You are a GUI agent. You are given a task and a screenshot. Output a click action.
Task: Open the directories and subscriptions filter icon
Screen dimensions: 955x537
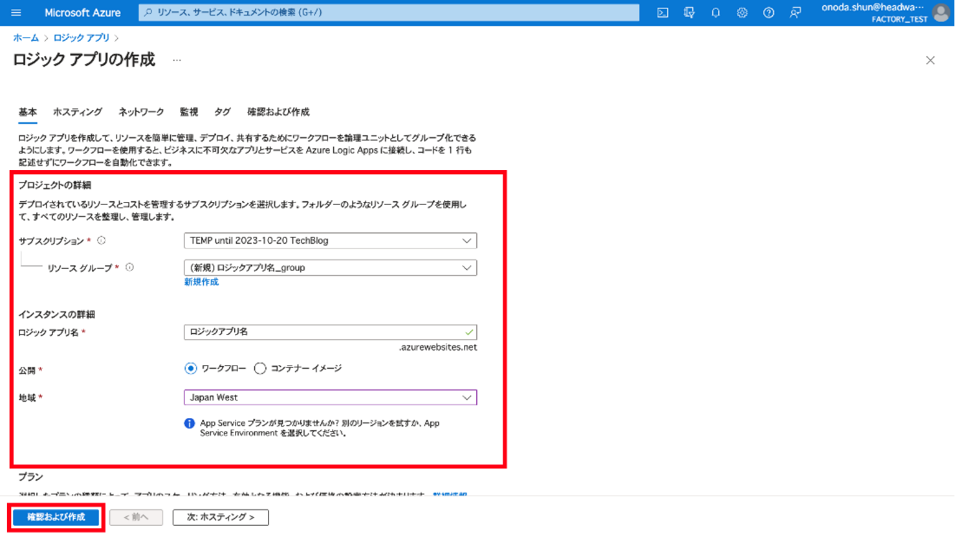point(689,13)
